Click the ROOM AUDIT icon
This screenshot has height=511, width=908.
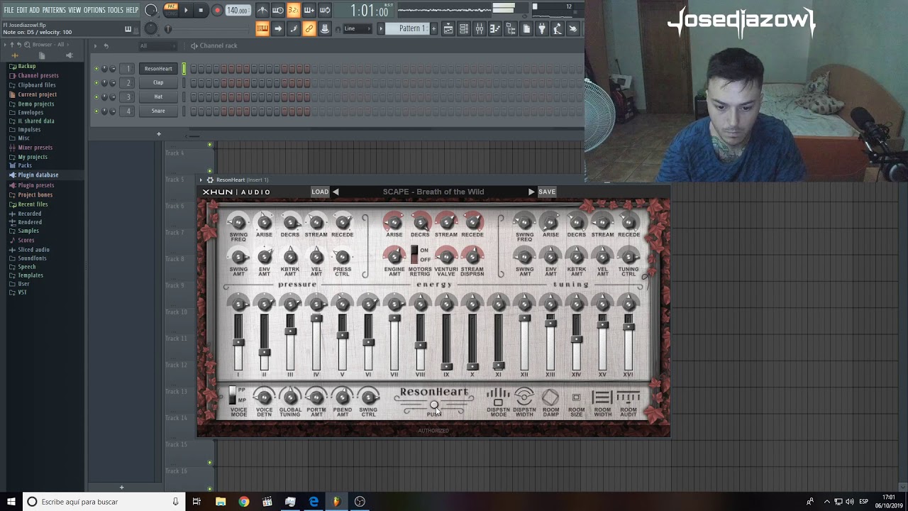coord(629,397)
